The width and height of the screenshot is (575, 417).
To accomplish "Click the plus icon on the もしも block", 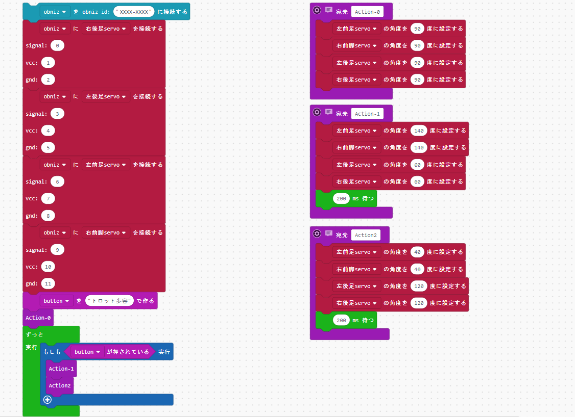I will point(47,400).
